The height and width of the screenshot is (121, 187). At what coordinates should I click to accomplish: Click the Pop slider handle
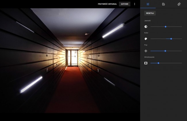[165, 51]
